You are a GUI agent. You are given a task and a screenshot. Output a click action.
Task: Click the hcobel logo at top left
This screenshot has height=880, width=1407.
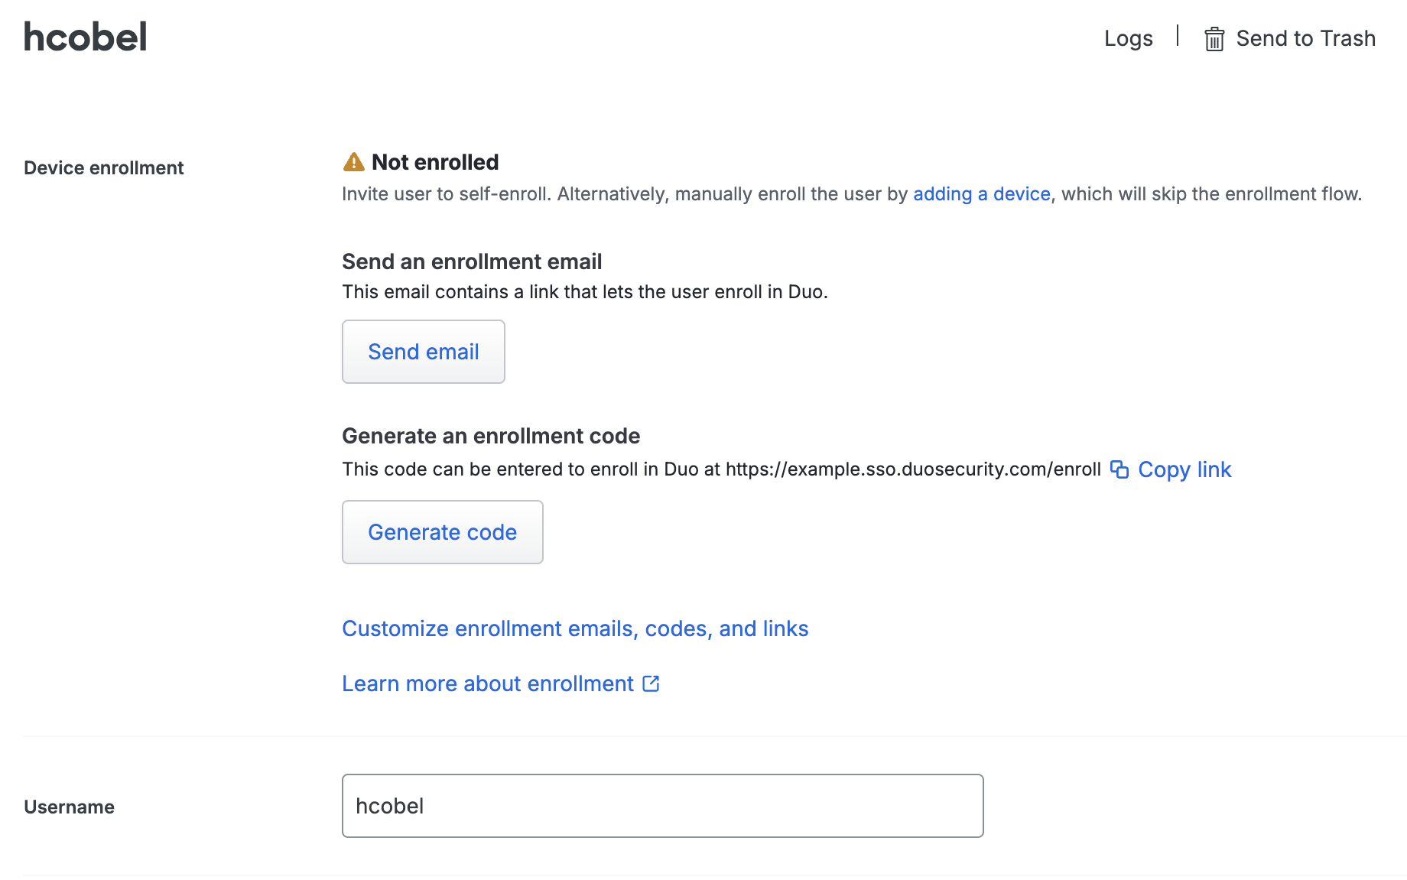pos(85,36)
